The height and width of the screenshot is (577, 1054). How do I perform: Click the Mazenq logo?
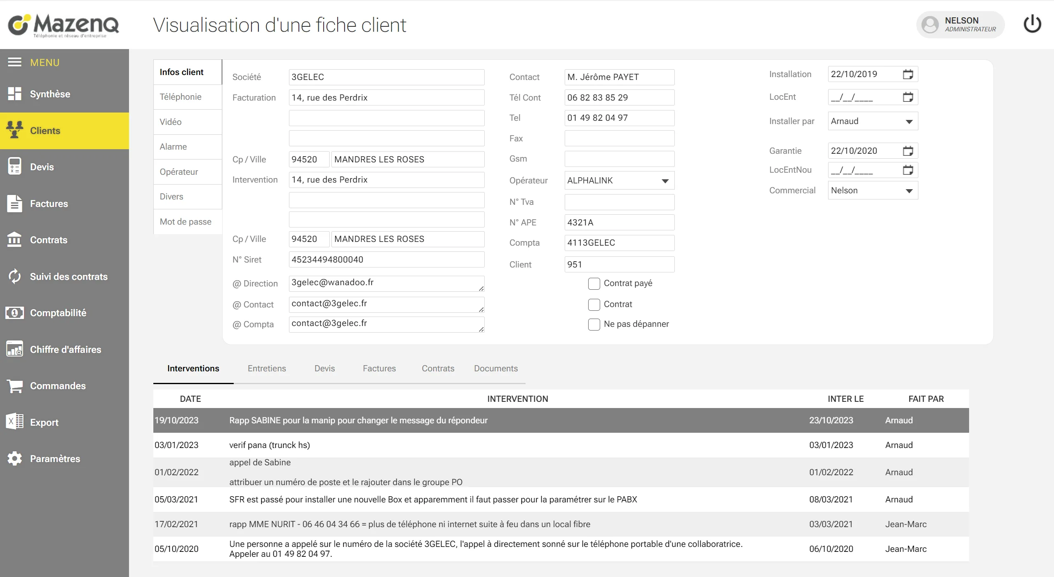click(x=64, y=25)
